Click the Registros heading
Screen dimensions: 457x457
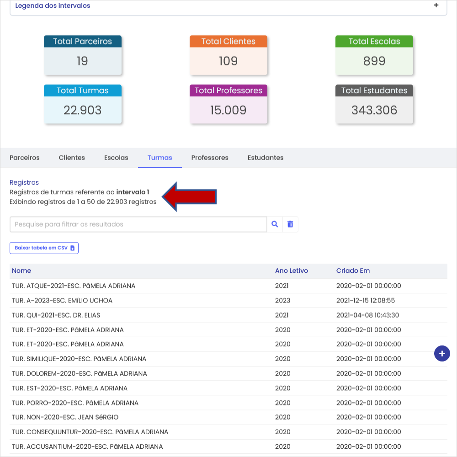[24, 182]
